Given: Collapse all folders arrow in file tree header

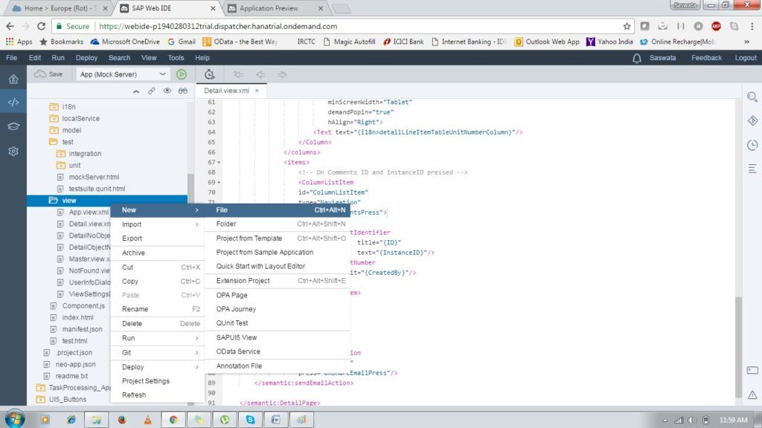Looking at the screenshot, I should click(x=136, y=91).
